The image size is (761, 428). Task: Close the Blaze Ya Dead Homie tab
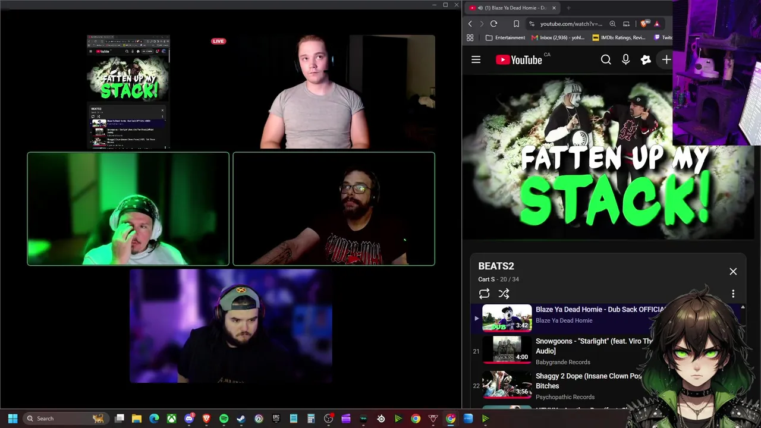click(554, 8)
